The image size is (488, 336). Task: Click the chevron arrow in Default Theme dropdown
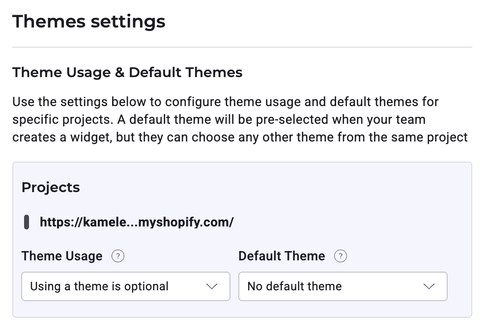click(x=429, y=286)
